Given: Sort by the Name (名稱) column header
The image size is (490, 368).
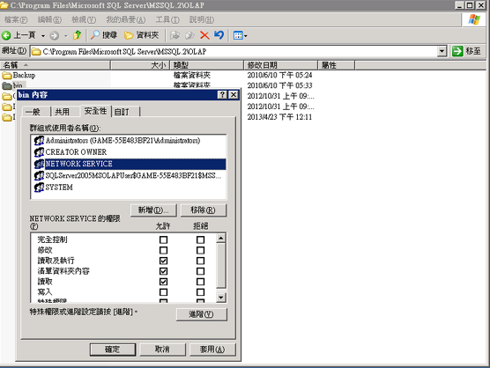Looking at the screenshot, I should 56,65.
